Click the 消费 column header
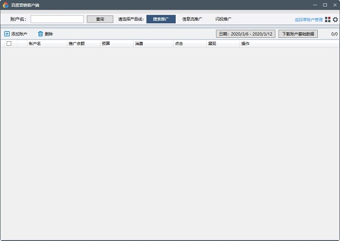340x241 pixels. (x=153, y=44)
